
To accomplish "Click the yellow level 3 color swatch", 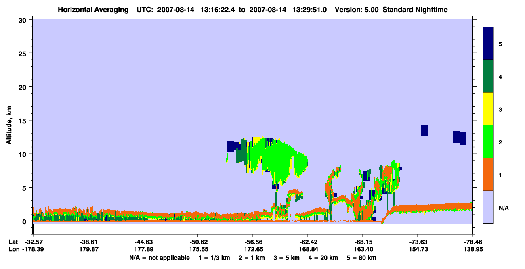I will click(488, 109).
